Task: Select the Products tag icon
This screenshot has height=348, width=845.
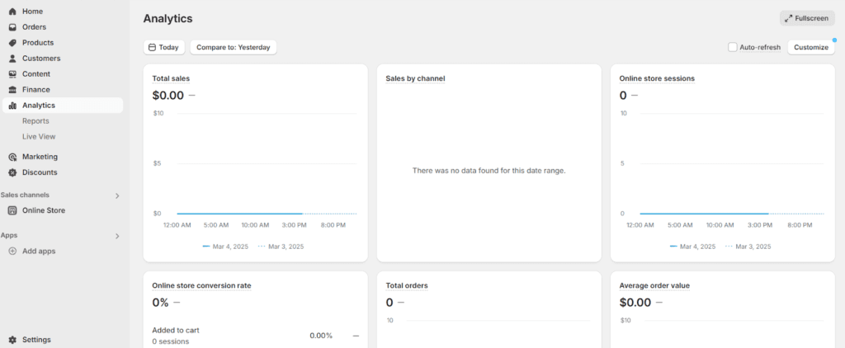Action: click(x=12, y=43)
